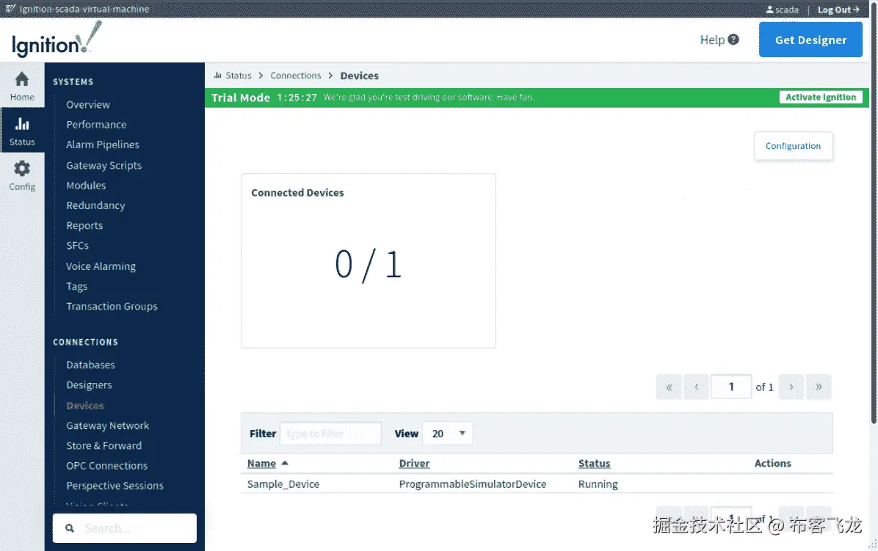Click the search magnifier icon
The height and width of the screenshot is (551, 878).
coord(70,528)
